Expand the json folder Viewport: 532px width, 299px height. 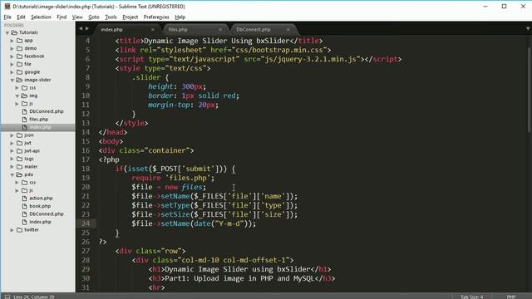tap(12, 135)
